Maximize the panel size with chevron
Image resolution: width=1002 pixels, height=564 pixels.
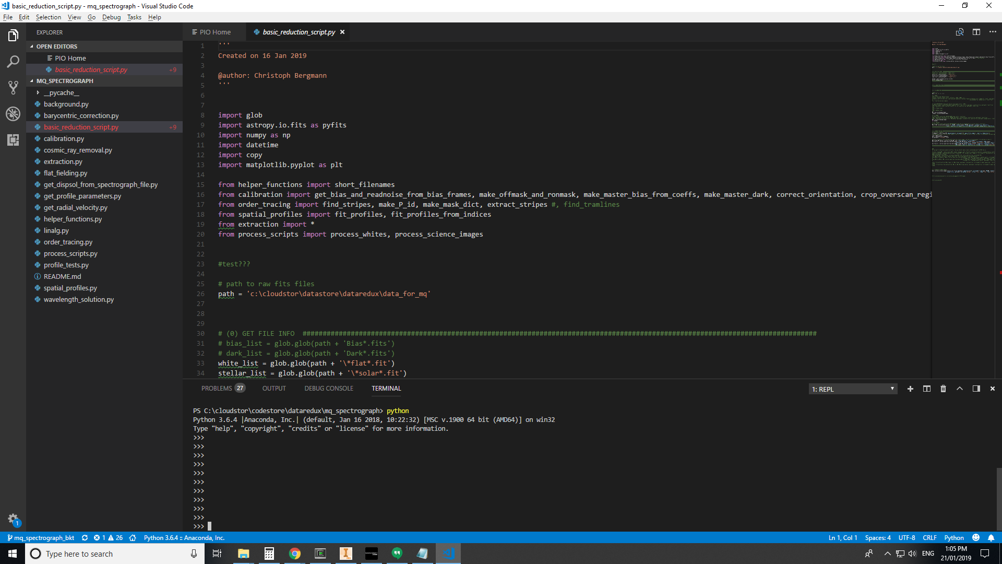(959, 389)
